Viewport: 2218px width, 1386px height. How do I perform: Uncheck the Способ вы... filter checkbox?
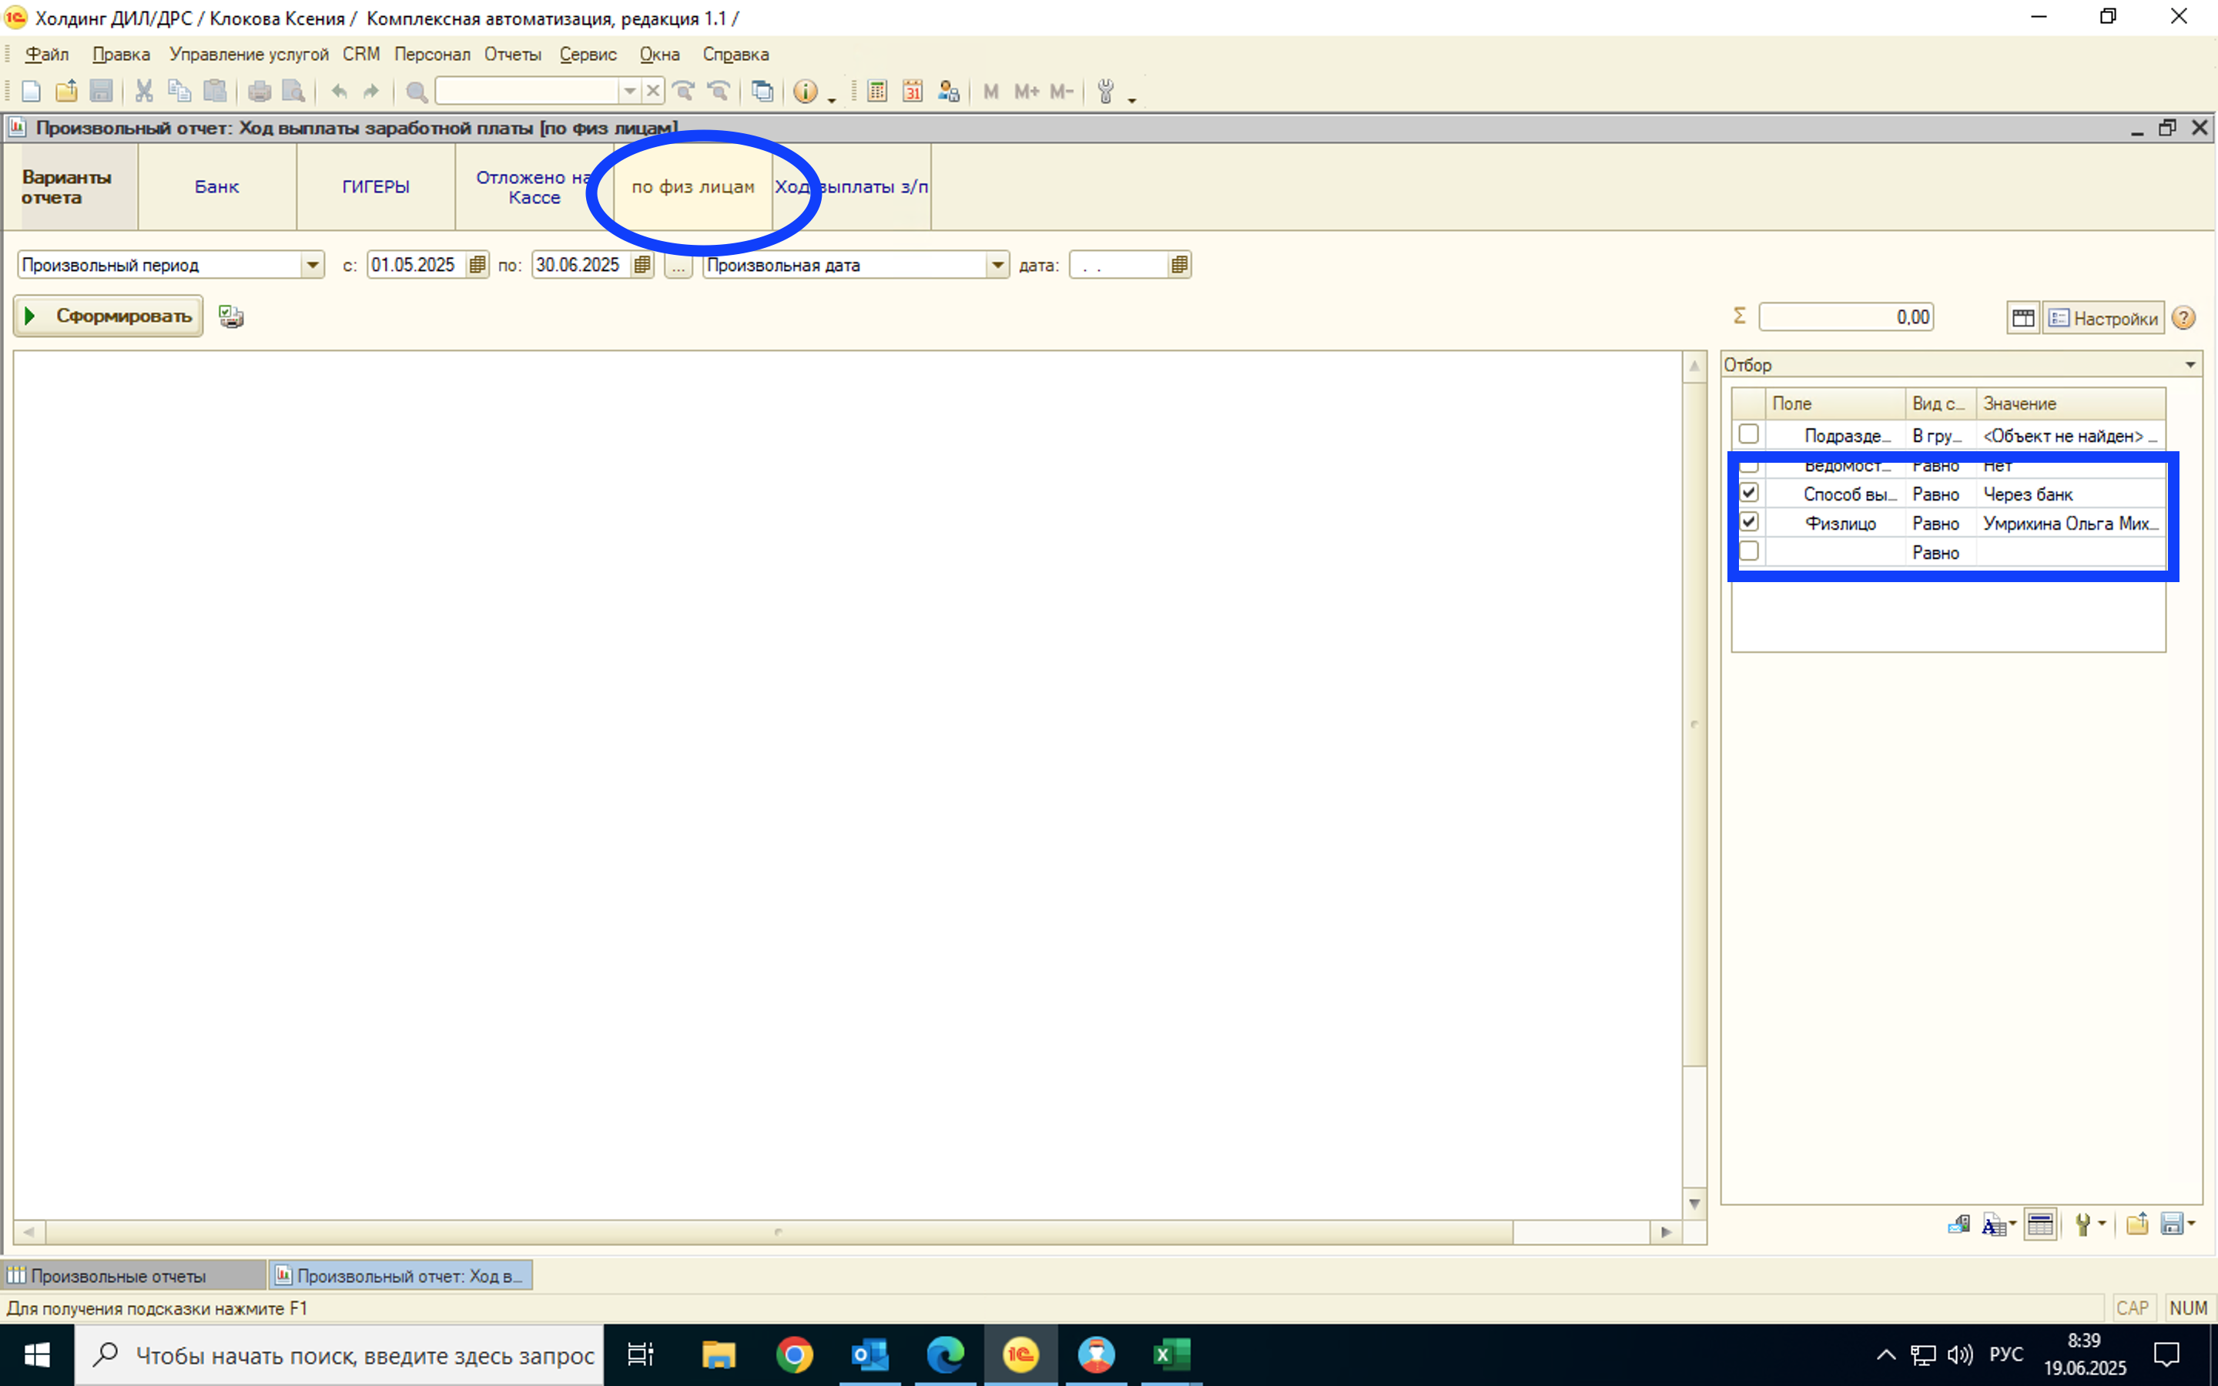(x=1749, y=493)
